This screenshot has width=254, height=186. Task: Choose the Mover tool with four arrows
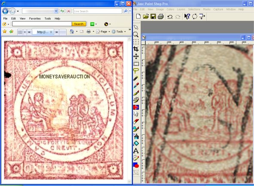(x=136, y=56)
